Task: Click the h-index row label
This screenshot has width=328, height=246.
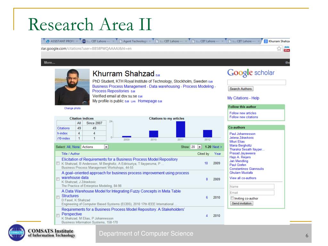Action: [62, 133]
